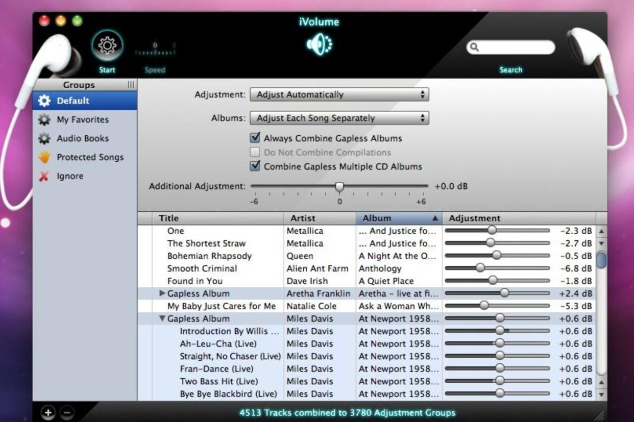Select the Audio Books group
The height and width of the screenshot is (422, 634).
coord(82,138)
